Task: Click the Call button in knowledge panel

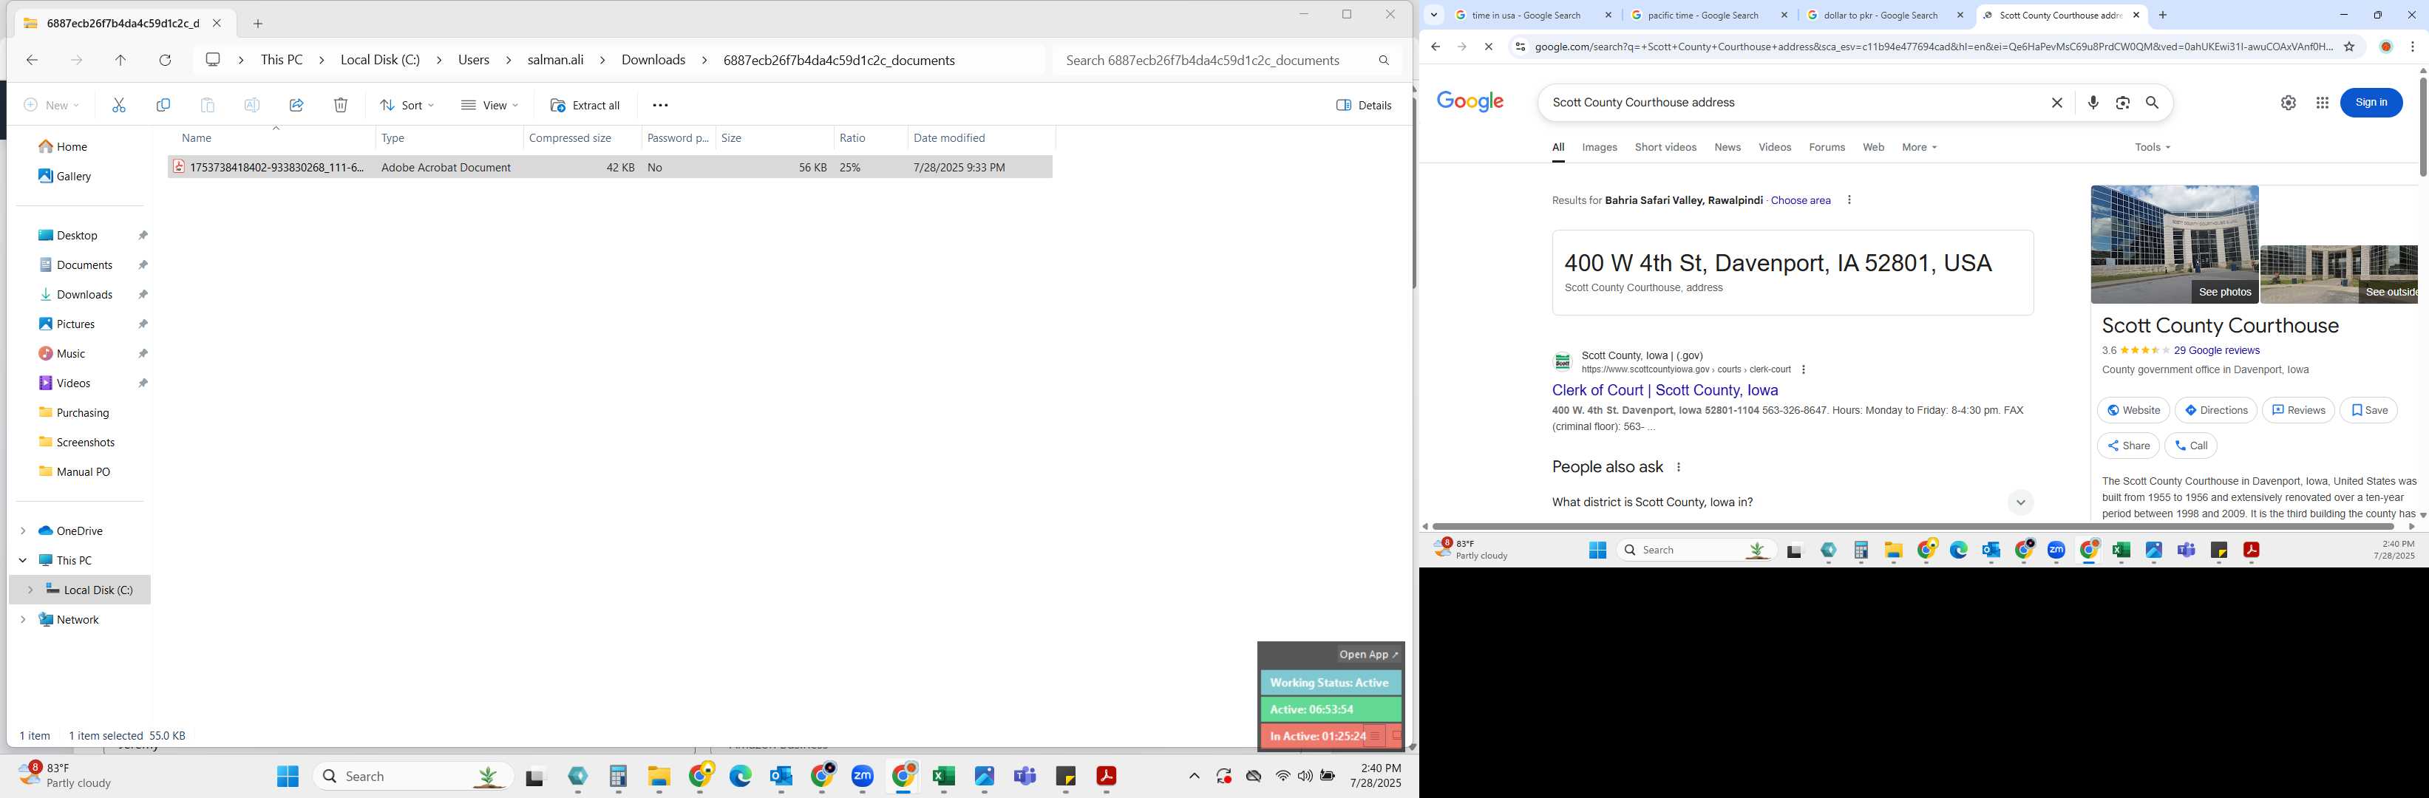Action: pyautogui.click(x=2190, y=446)
